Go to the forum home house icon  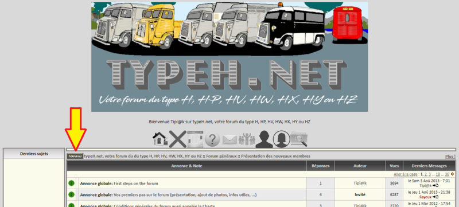coord(160,139)
